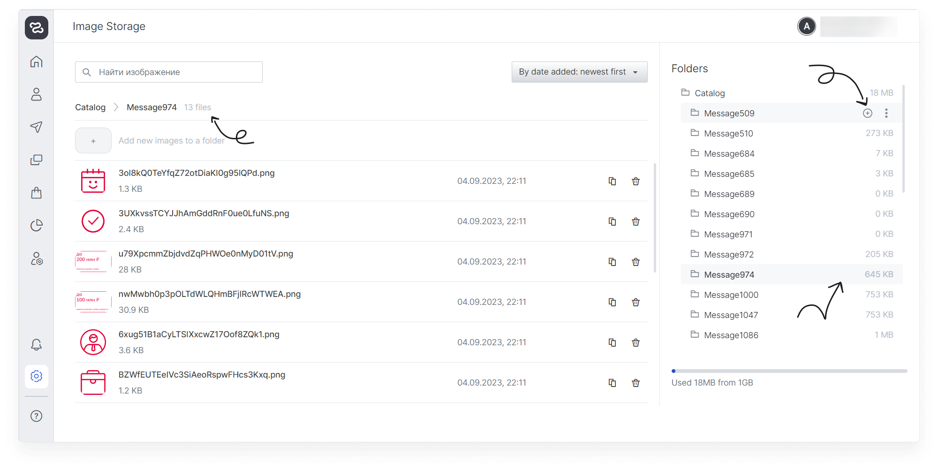Open the three-dot menu for Message509
Screen dimensions: 938x470
click(x=886, y=113)
